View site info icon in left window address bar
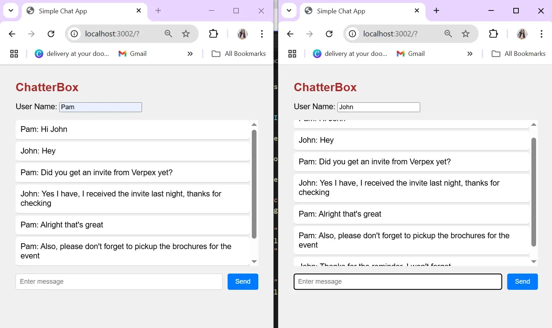 click(x=74, y=34)
